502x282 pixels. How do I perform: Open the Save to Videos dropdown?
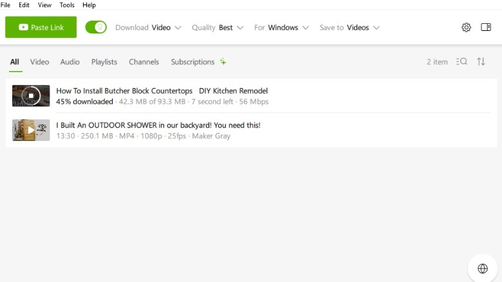349,28
